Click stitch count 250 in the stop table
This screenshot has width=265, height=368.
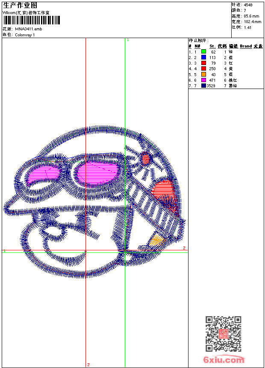212,69
